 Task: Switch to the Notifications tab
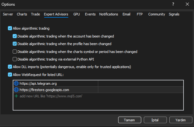108,14
